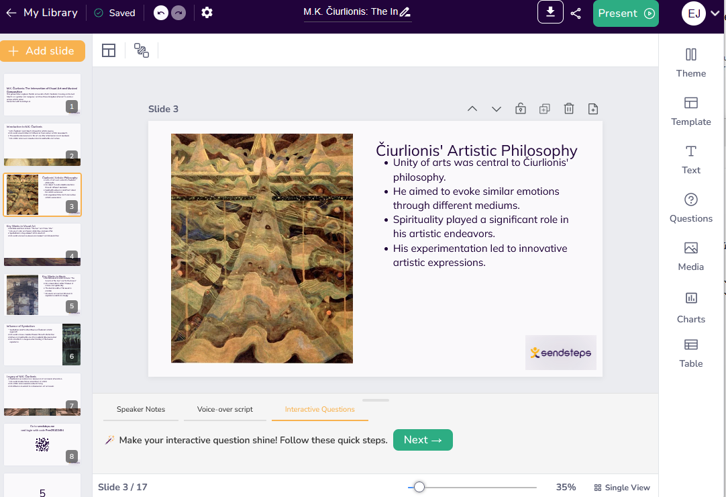Move slide up with chevron arrow
The image size is (726, 497).
472,109
